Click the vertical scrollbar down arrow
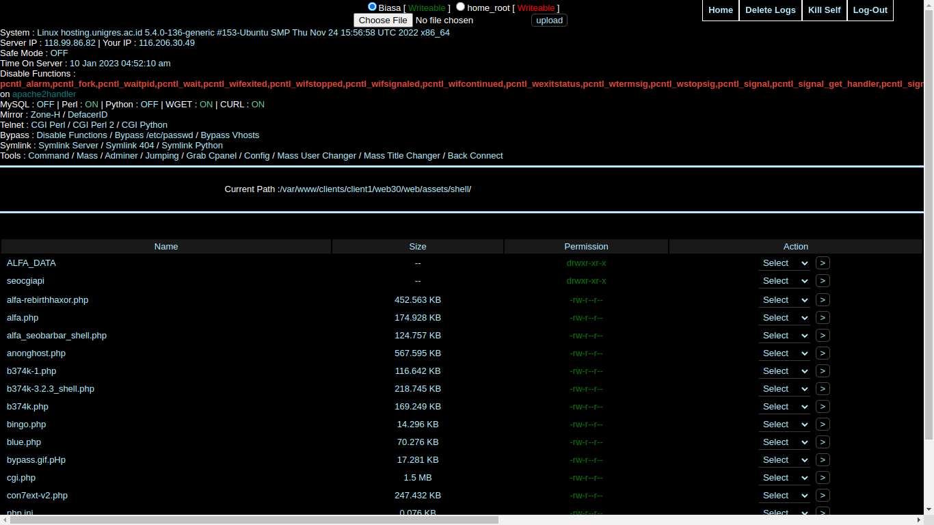Viewport: 934px width, 525px height. (x=929, y=510)
